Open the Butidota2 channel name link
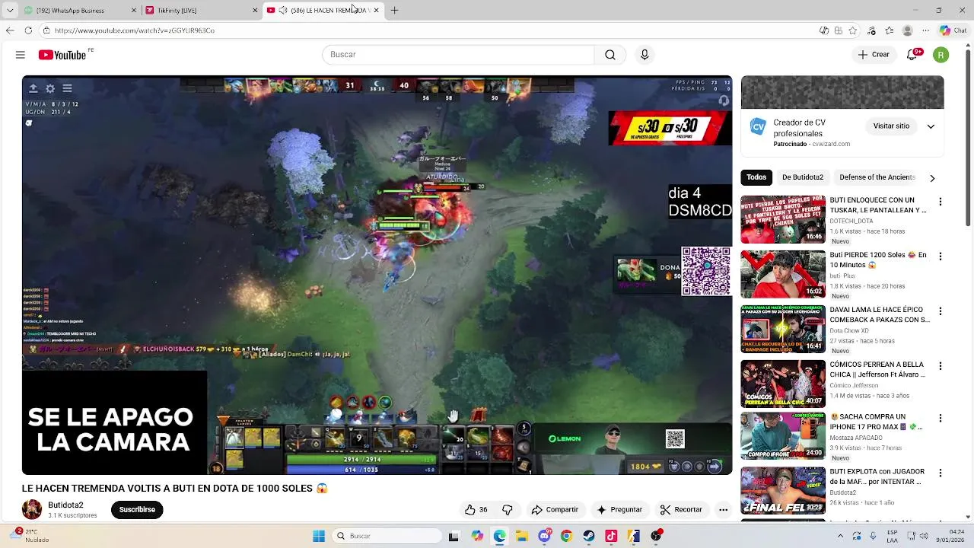Image resolution: width=974 pixels, height=548 pixels. point(65,505)
